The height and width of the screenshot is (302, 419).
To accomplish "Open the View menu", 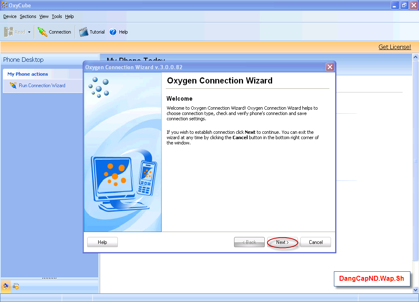I will tap(44, 16).
